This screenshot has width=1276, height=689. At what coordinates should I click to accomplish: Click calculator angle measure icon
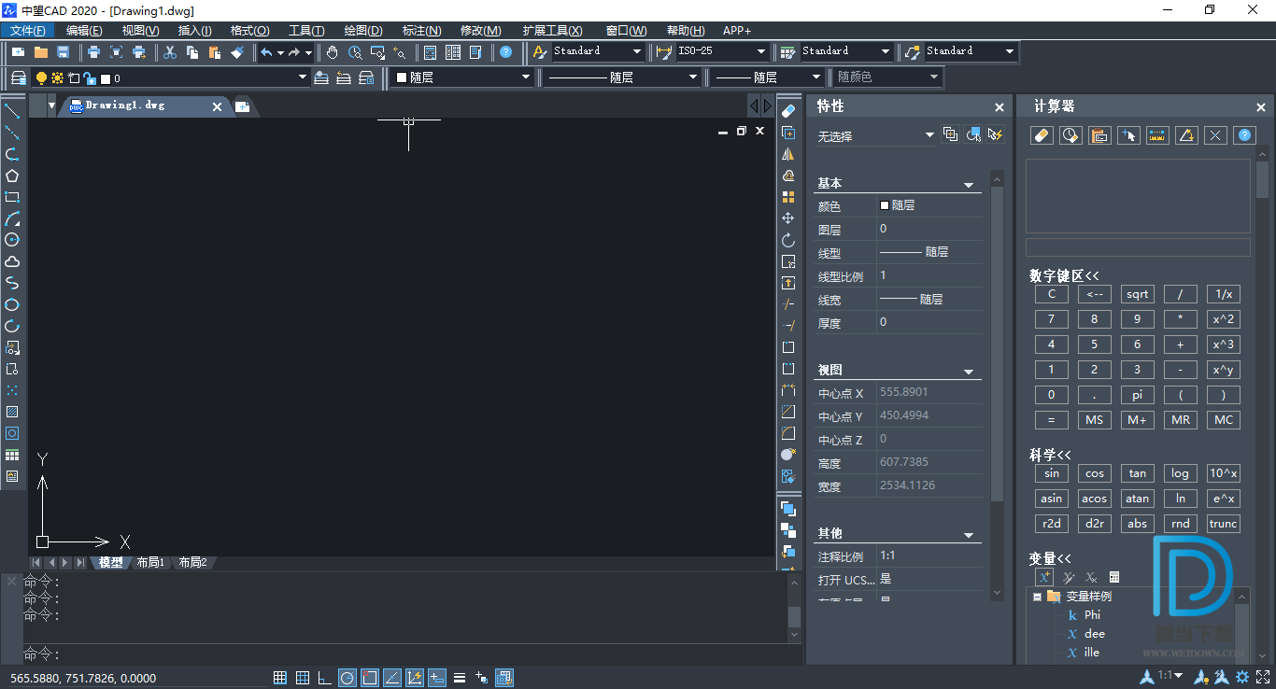point(1186,136)
